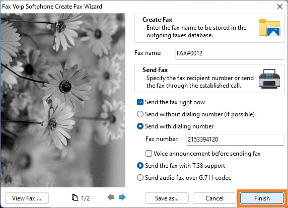Image resolution: width=288 pixels, height=208 pixels.
Task: Click the 1/2 page indicator text
Action: pos(86,198)
